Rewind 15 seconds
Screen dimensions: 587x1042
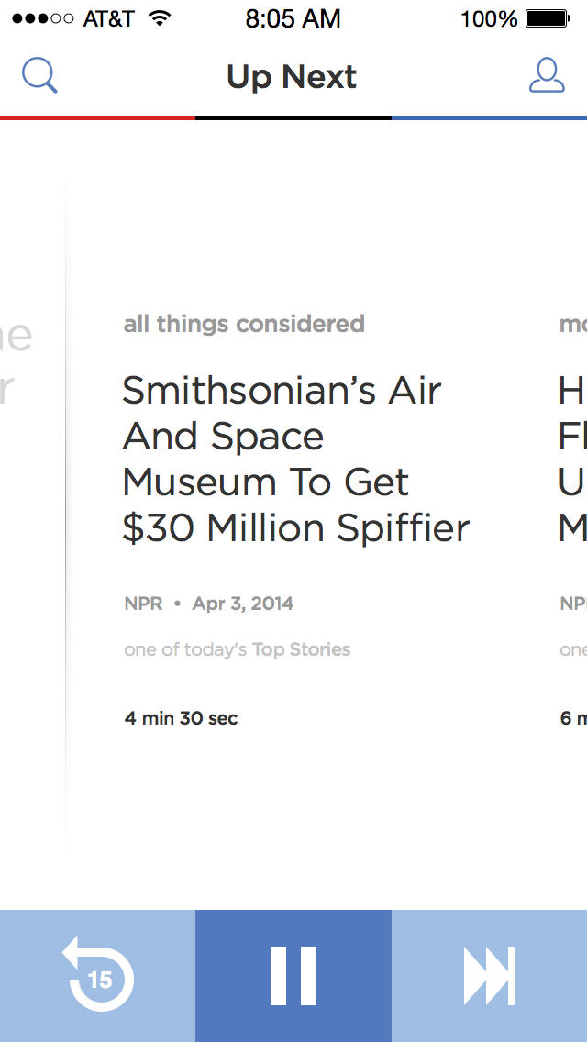click(98, 976)
